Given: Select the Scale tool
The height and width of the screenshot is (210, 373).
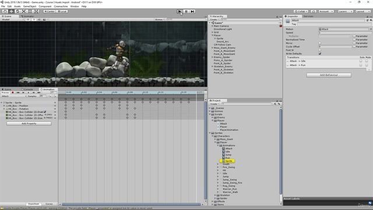Looking at the screenshot, I should pos(24,11).
